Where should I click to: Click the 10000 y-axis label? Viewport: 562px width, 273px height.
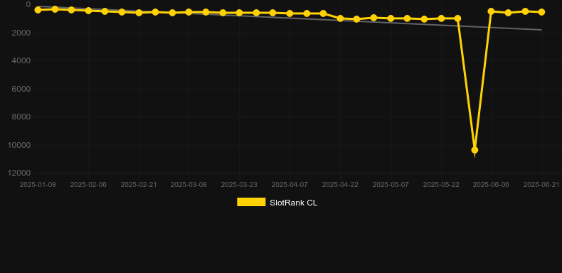(x=19, y=145)
